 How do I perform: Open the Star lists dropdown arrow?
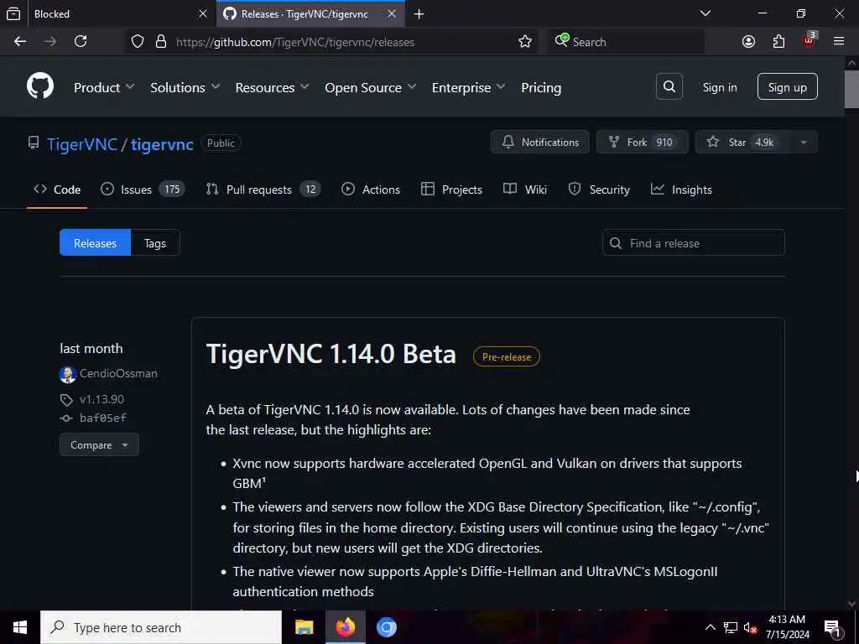[803, 143]
